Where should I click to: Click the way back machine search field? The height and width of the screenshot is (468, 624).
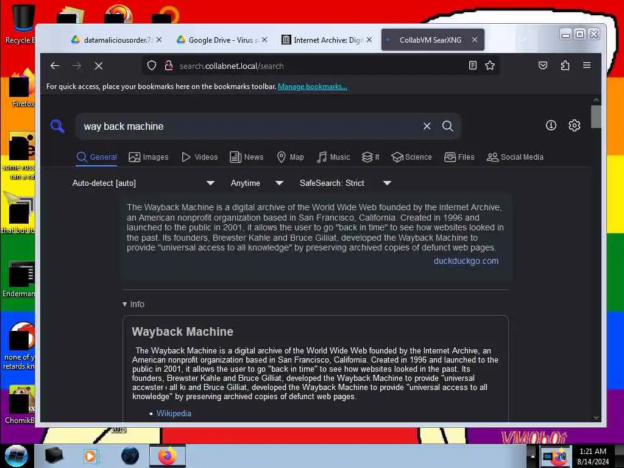(250, 126)
